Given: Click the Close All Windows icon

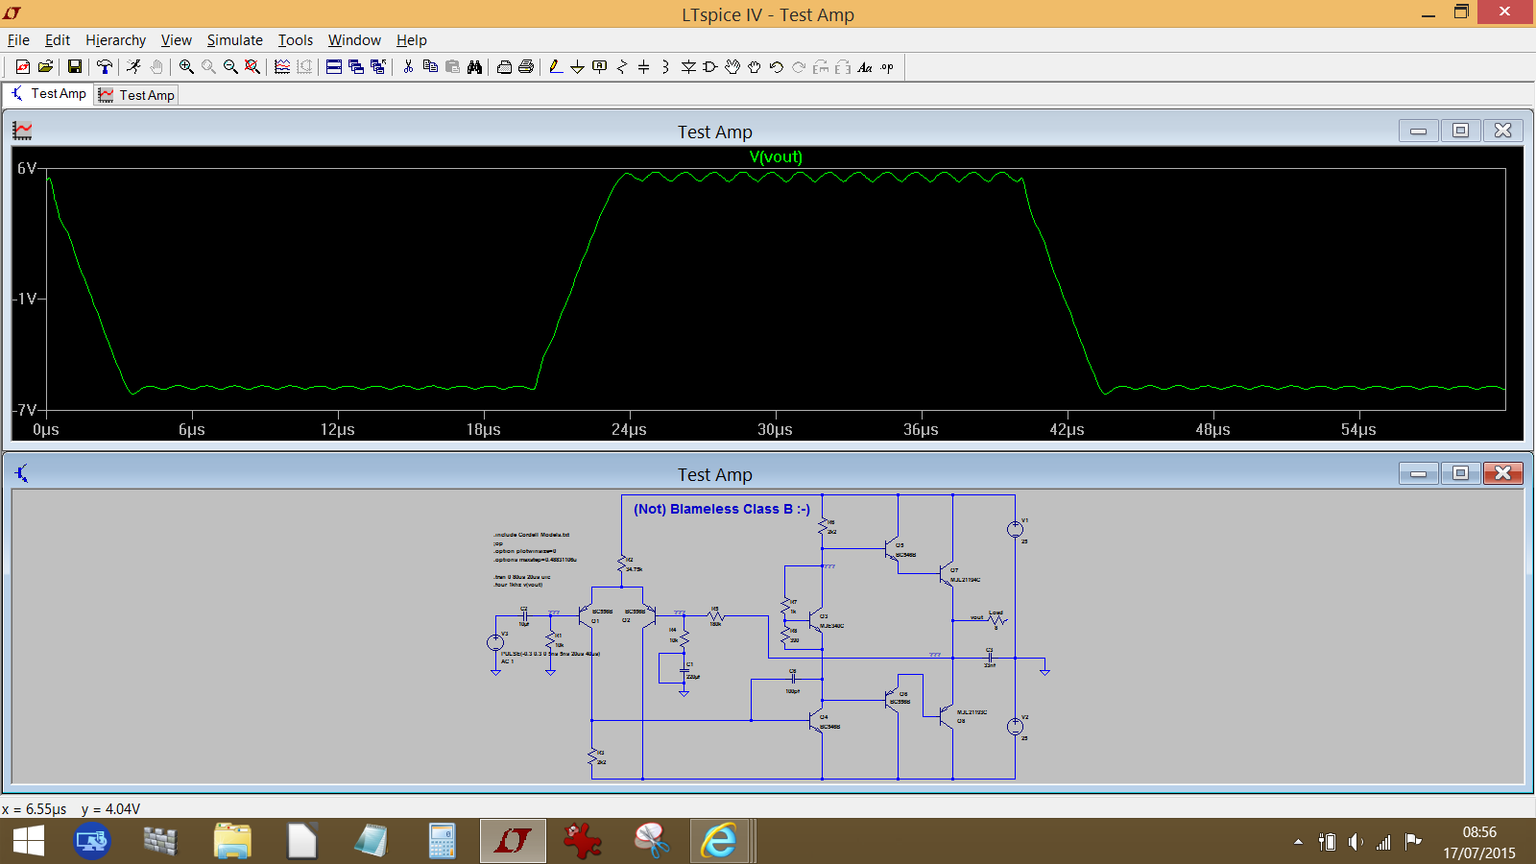Looking at the screenshot, I should click(377, 66).
